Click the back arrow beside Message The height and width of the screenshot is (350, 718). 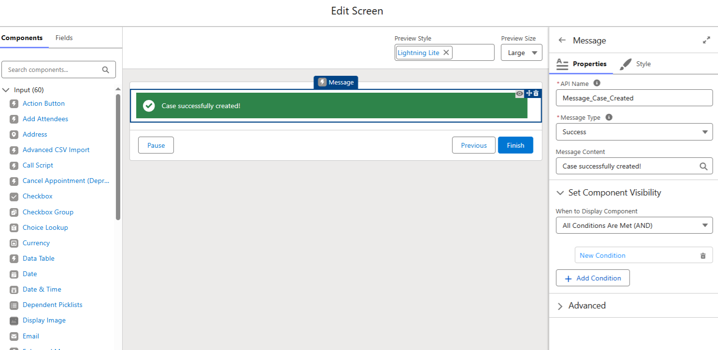[561, 41]
